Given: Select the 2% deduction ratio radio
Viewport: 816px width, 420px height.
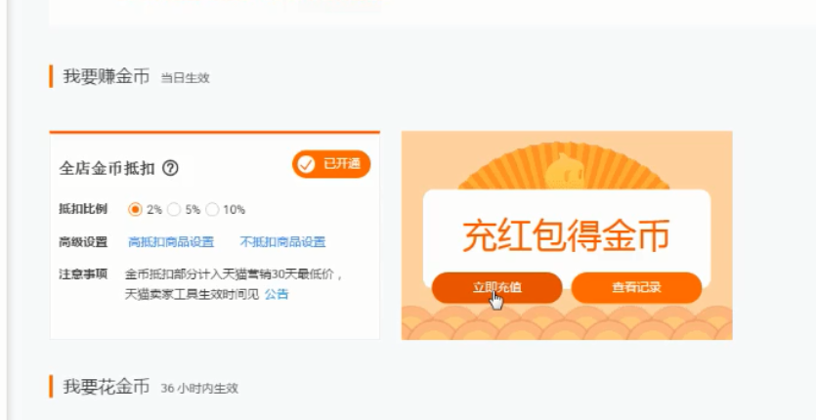Looking at the screenshot, I should click(135, 210).
